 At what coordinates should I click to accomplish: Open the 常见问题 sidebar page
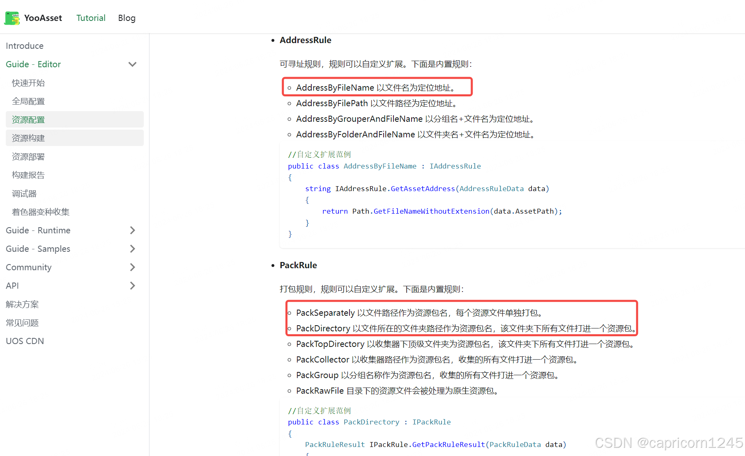tap(22, 323)
